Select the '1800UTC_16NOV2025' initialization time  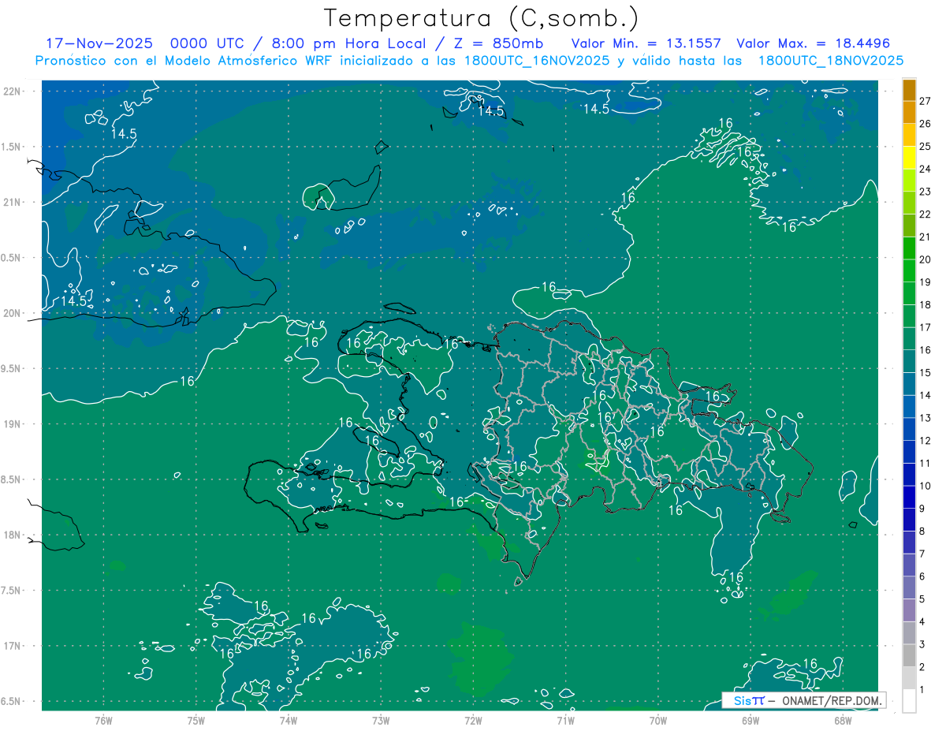point(537,61)
